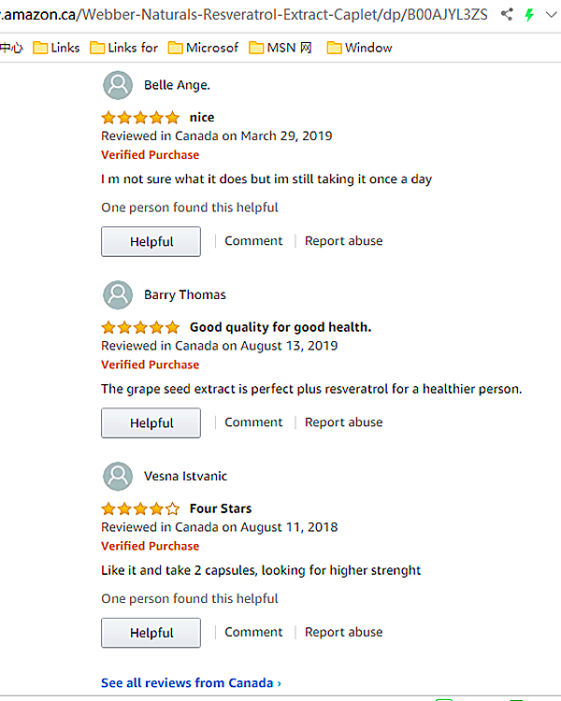The height and width of the screenshot is (701, 561).
Task: Open the Microsof bookmarks folder
Action: click(x=203, y=48)
